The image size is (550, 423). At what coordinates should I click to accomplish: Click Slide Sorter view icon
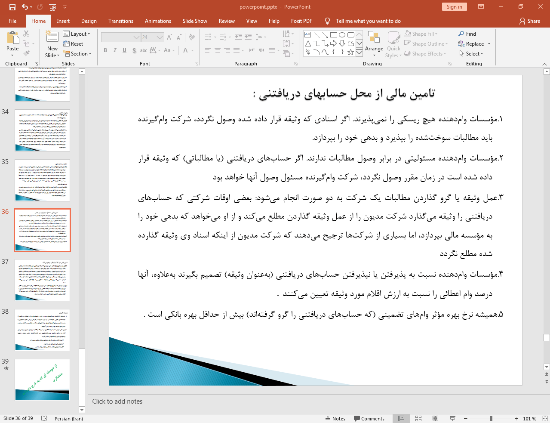click(x=418, y=418)
